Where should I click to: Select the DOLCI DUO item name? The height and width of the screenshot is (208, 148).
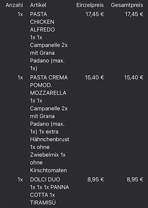45,180
